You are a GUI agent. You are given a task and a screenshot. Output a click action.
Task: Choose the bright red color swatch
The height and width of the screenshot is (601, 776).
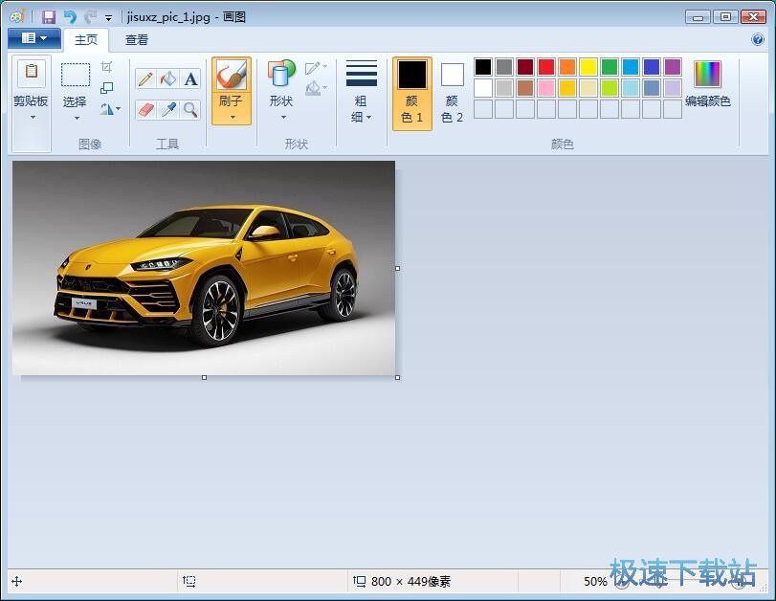coord(546,67)
